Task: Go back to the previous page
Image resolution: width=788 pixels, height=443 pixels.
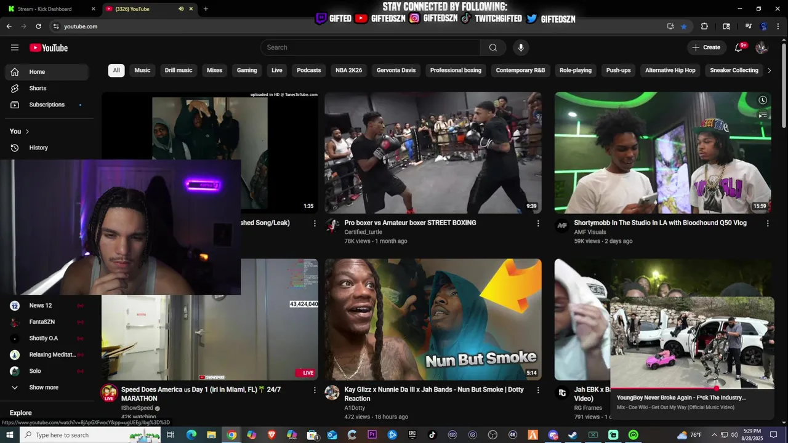Action: [x=9, y=26]
